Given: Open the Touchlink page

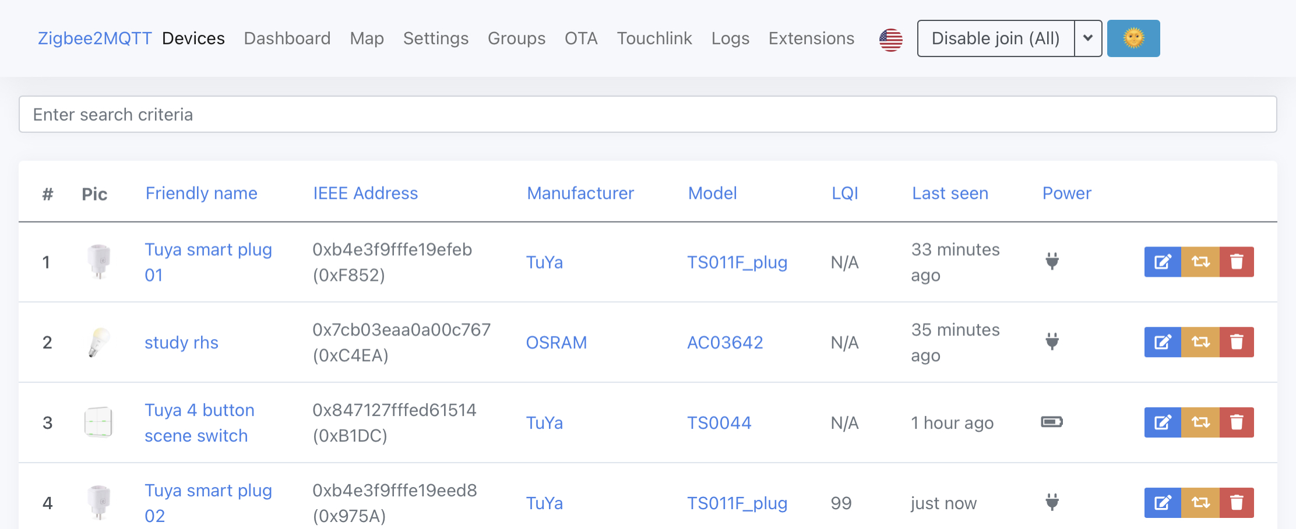Looking at the screenshot, I should (654, 38).
